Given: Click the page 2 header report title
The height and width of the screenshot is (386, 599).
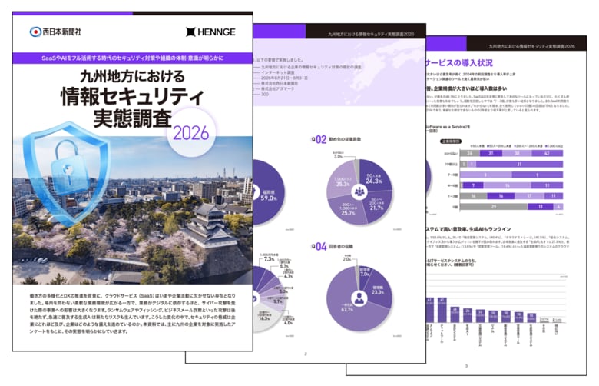Looking at the screenshot, I should click(x=371, y=34).
